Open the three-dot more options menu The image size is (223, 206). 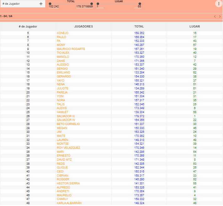coord(219,3)
